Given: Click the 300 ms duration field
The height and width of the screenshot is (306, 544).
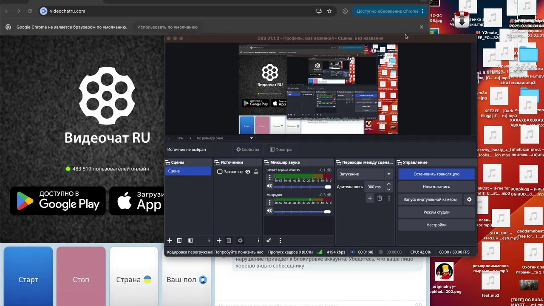Looking at the screenshot, I should coord(375,187).
